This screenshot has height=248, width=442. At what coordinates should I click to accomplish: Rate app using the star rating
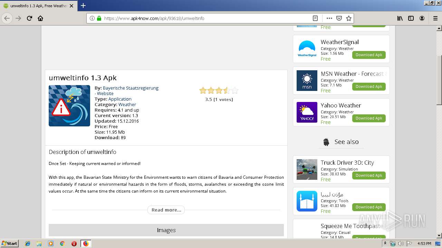tap(219, 91)
